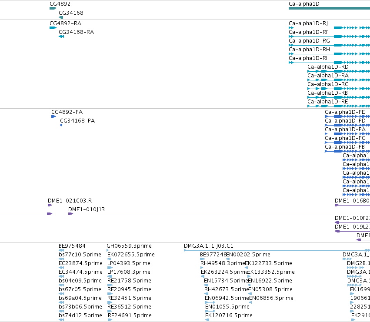
Task: Select transcript Ca-alpha1D-RJ
Action: pos(308,23)
